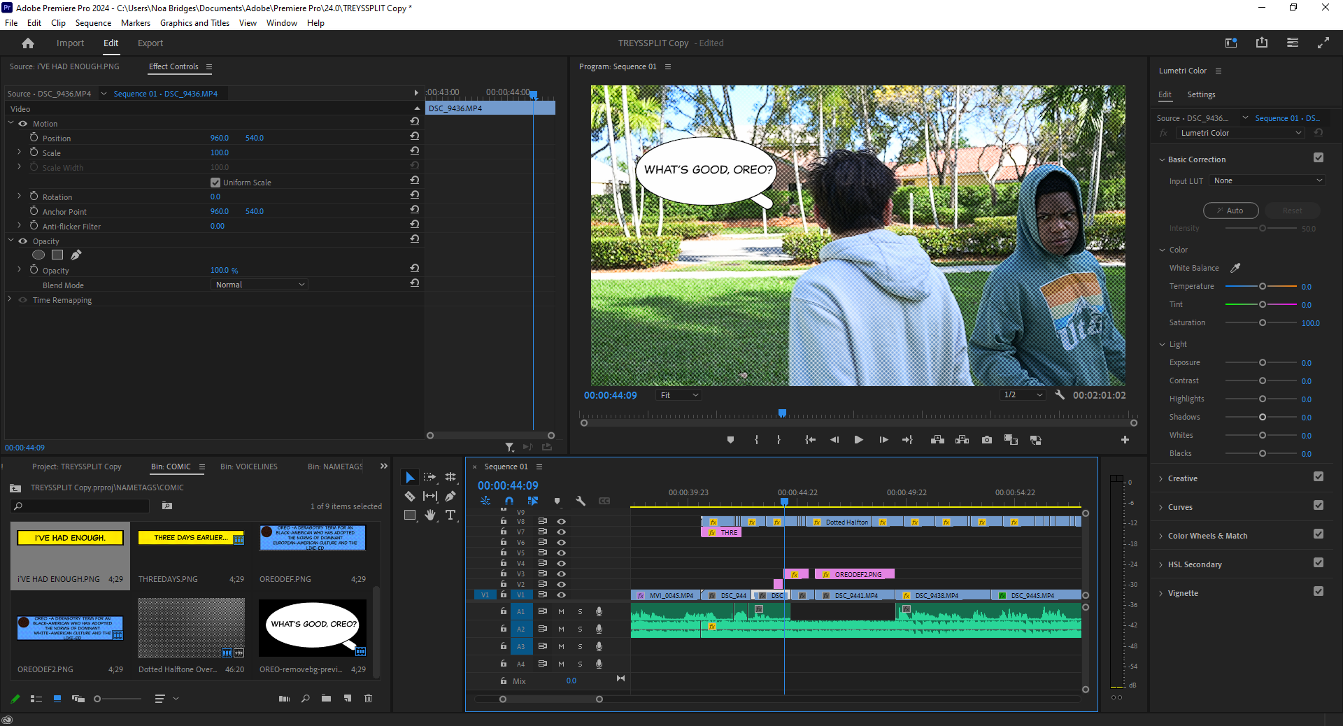Screen dimensions: 1343x726
Task: Open Bin: VOICELINES tab
Action: pos(249,467)
